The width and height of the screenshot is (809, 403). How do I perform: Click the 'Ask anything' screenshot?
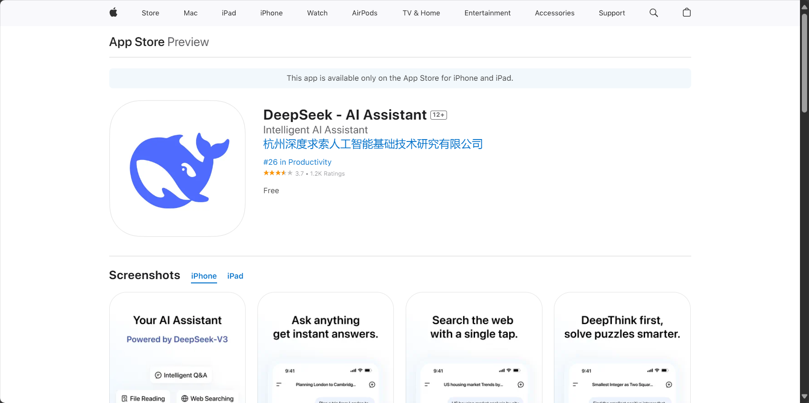[325, 347]
